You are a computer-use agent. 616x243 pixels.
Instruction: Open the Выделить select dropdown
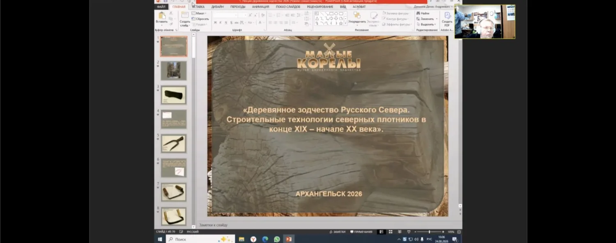pyautogui.click(x=426, y=24)
